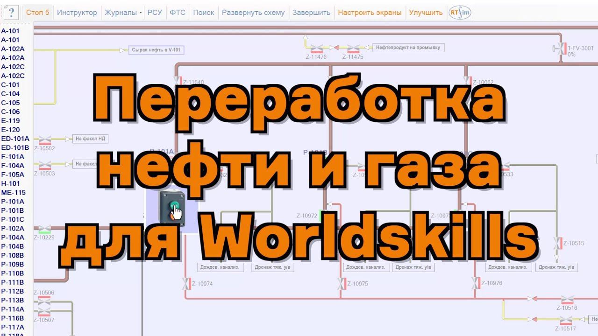Open the Инструктор menu
This screenshot has height=336, width=598.
77,13
